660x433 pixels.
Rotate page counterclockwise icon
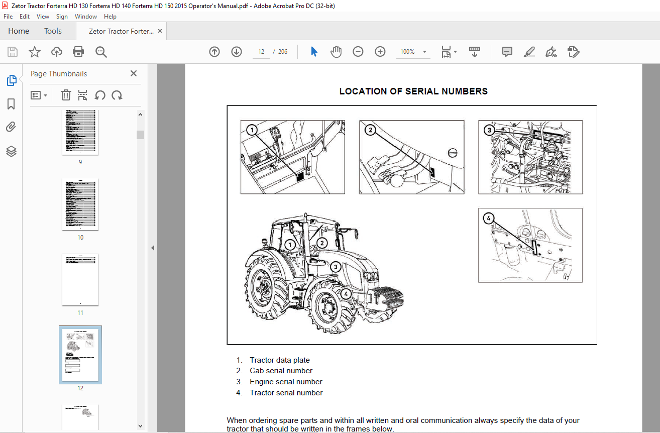100,95
